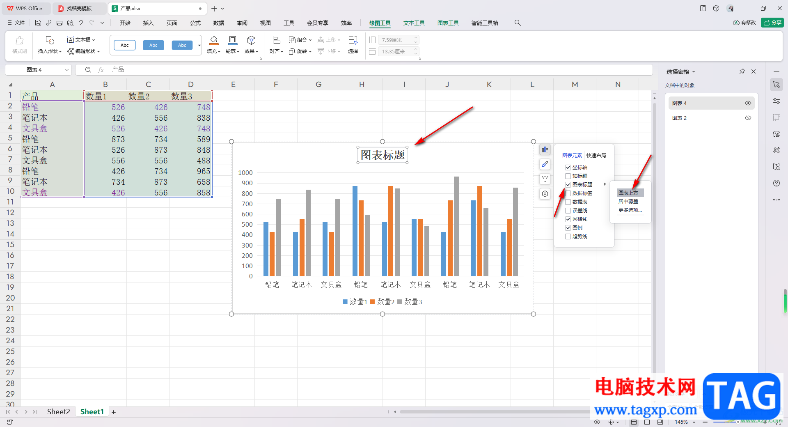Toggle the Chart Title checkbox
The width and height of the screenshot is (788, 427).
click(568, 185)
